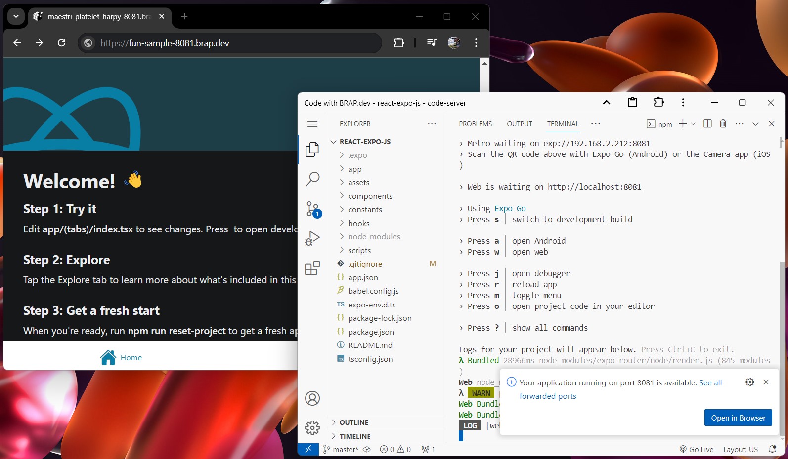Viewport: 788px width, 459px height.
Task: Open the new terminal launch profile dropdown
Action: click(693, 124)
